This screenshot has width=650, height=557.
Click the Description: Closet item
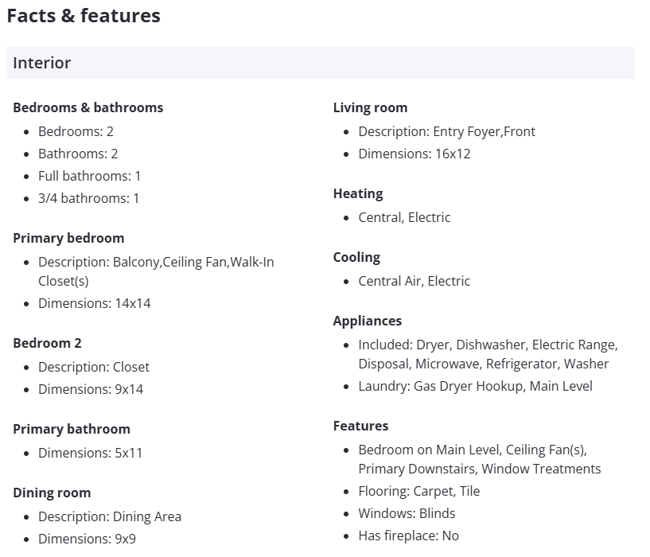click(x=94, y=367)
